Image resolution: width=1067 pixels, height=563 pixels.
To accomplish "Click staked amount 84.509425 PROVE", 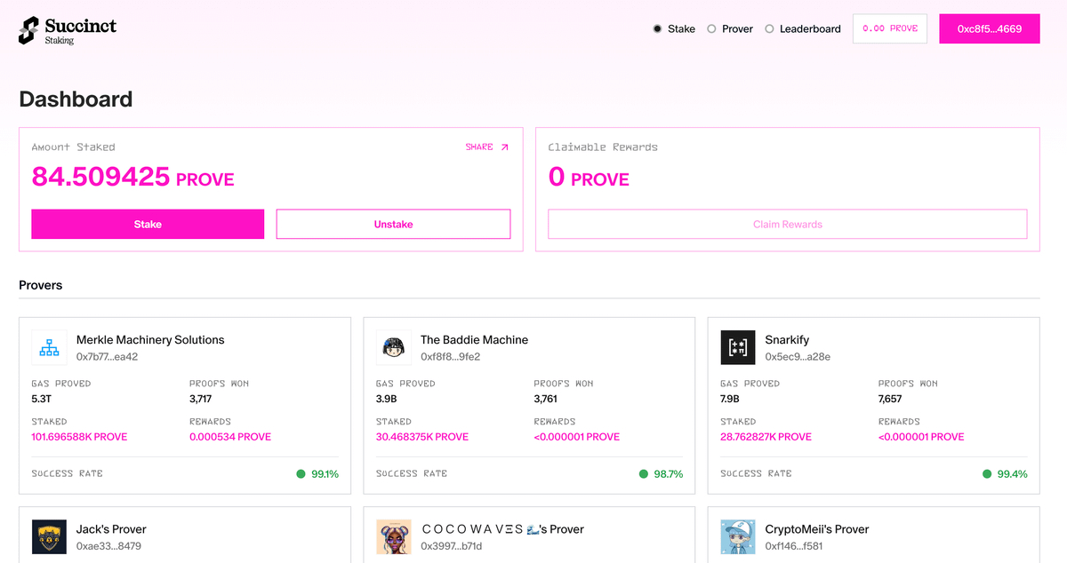I will (x=133, y=177).
